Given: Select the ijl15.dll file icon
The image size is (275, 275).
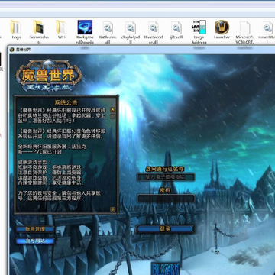Looking at the screenshot, I should click(x=176, y=27).
